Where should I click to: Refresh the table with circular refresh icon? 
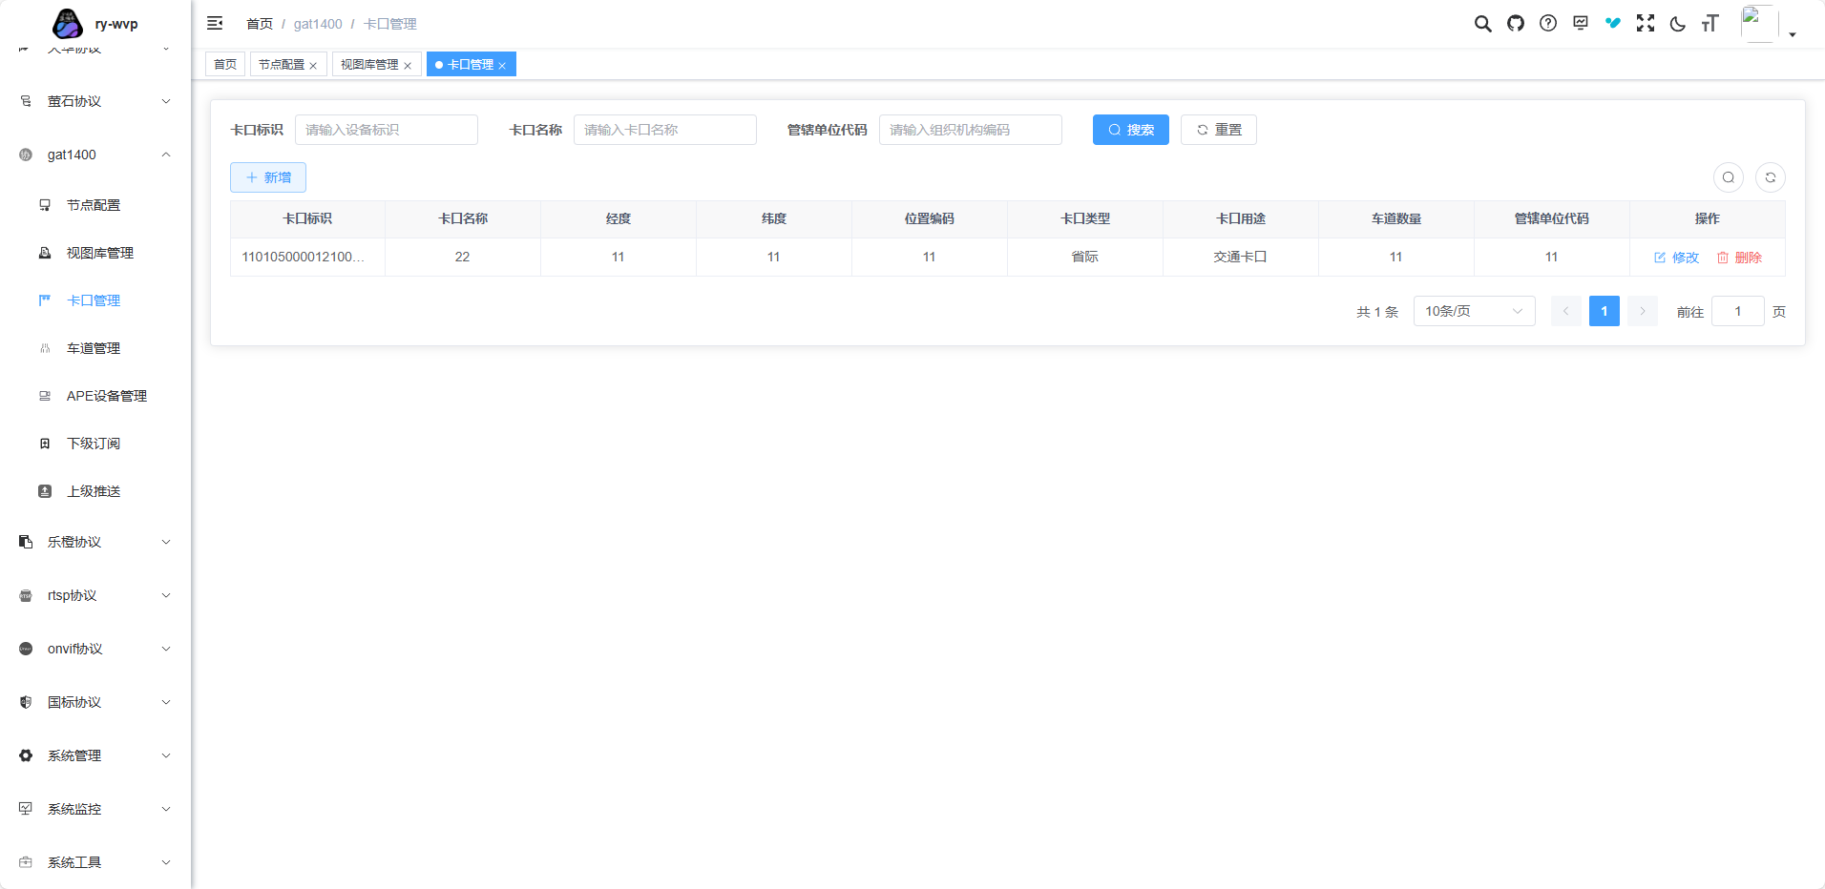click(x=1770, y=177)
